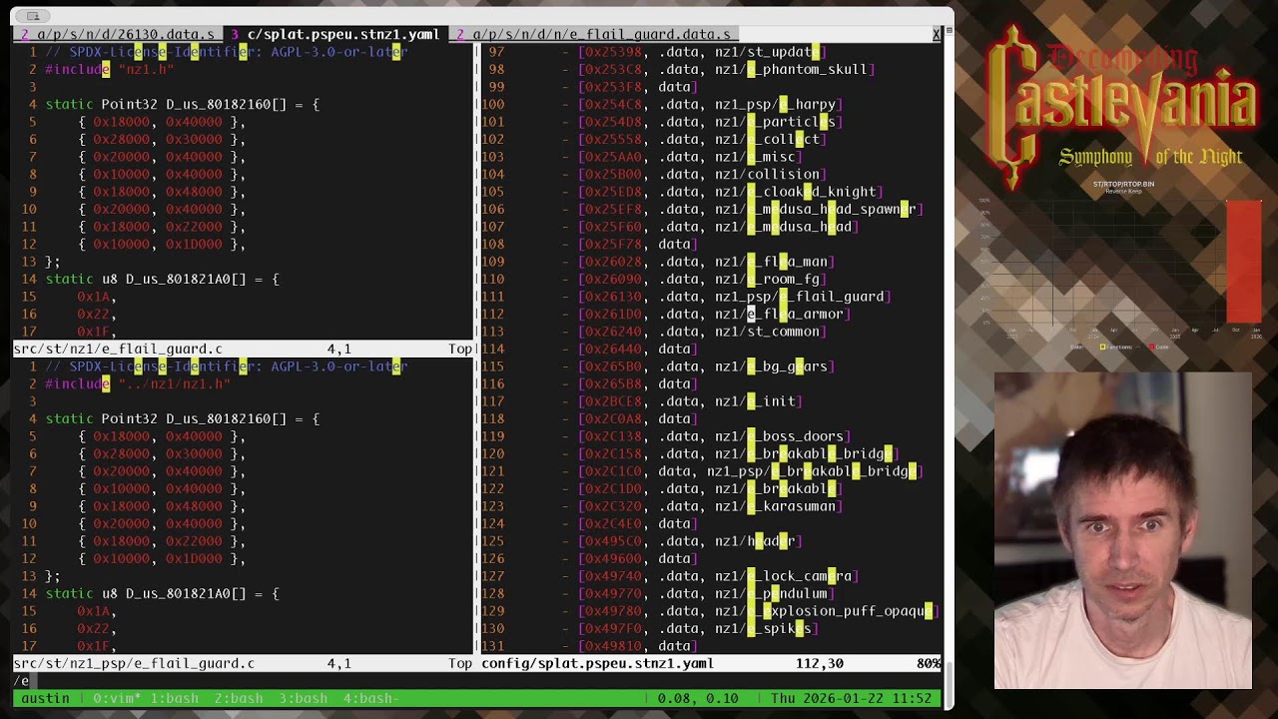The image size is (1278, 719).
Task: Click the #include "nz1.h" line in top pane
Action: tap(110, 69)
